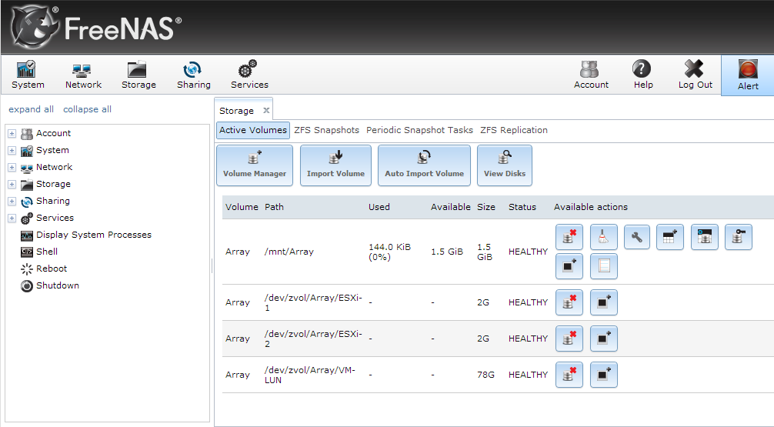Select Services item in sidebar tree

pyautogui.click(x=55, y=218)
